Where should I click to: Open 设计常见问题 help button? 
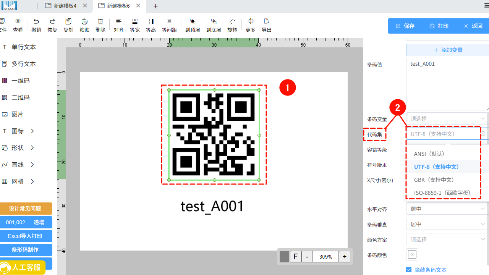(26, 209)
